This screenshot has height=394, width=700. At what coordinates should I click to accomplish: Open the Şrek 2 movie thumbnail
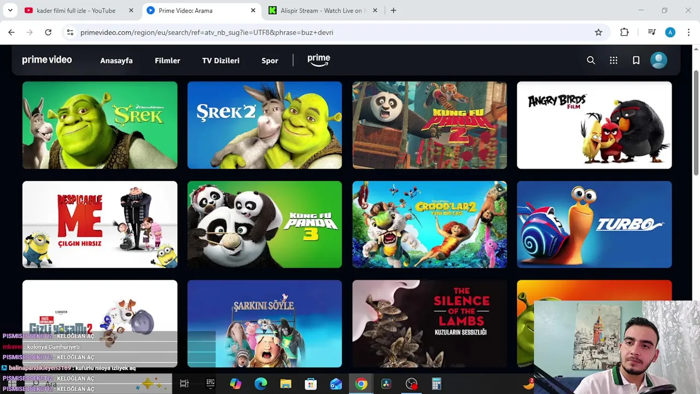pos(265,125)
